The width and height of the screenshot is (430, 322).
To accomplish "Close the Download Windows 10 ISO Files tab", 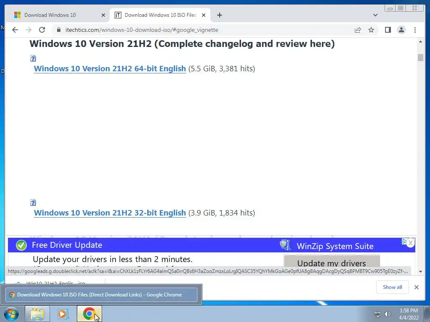I will [204, 15].
